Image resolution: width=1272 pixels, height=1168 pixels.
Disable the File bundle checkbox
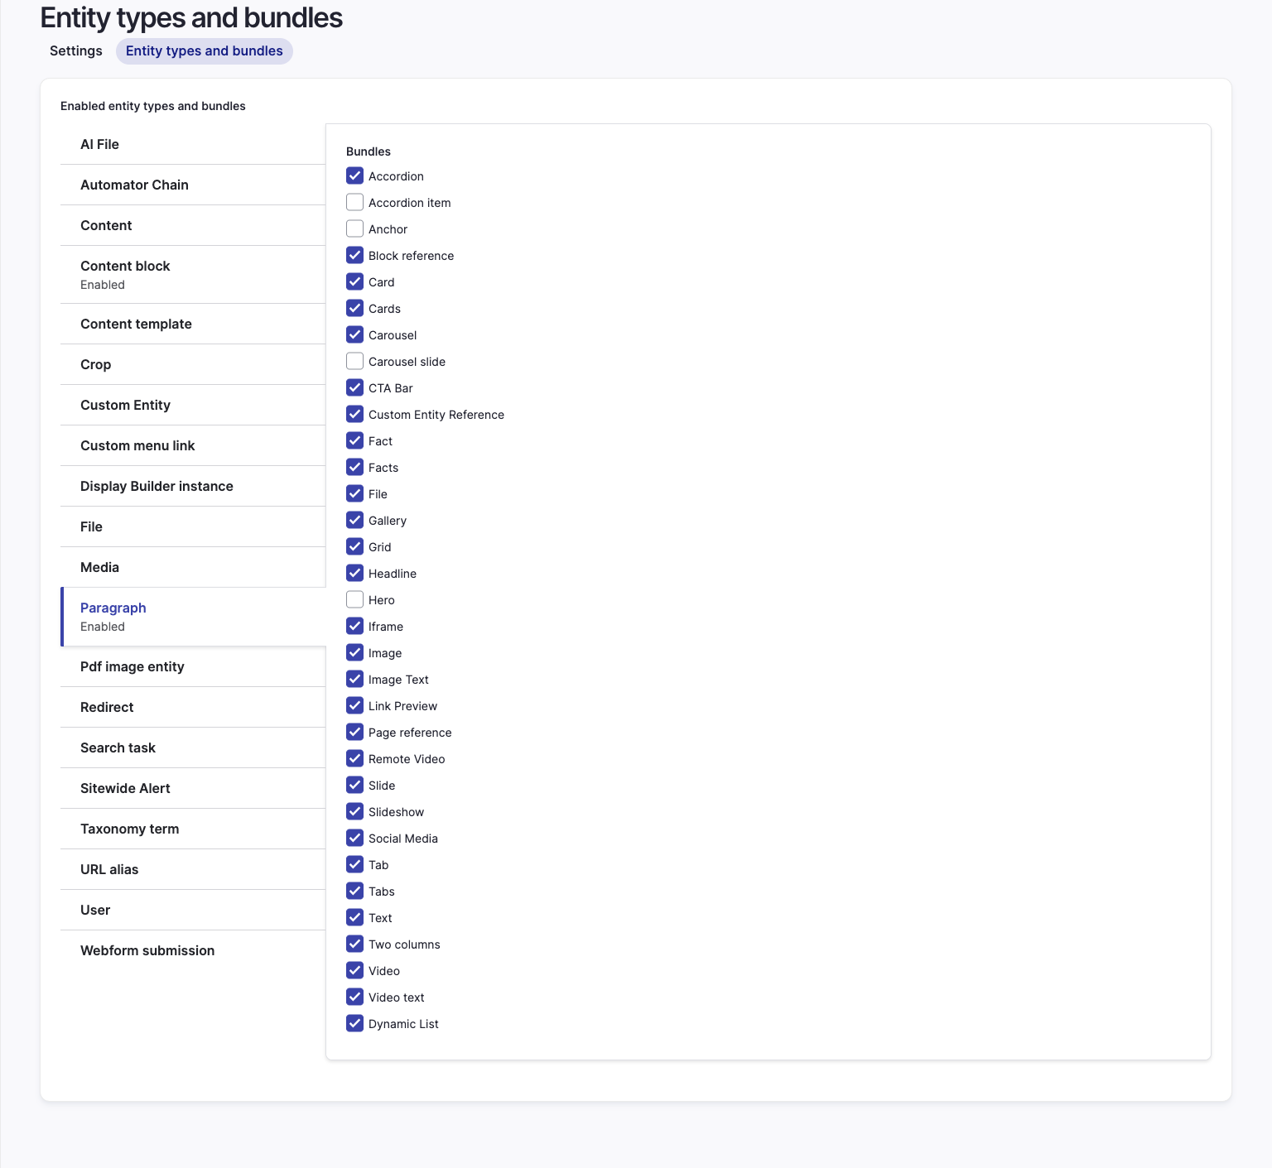(x=354, y=493)
